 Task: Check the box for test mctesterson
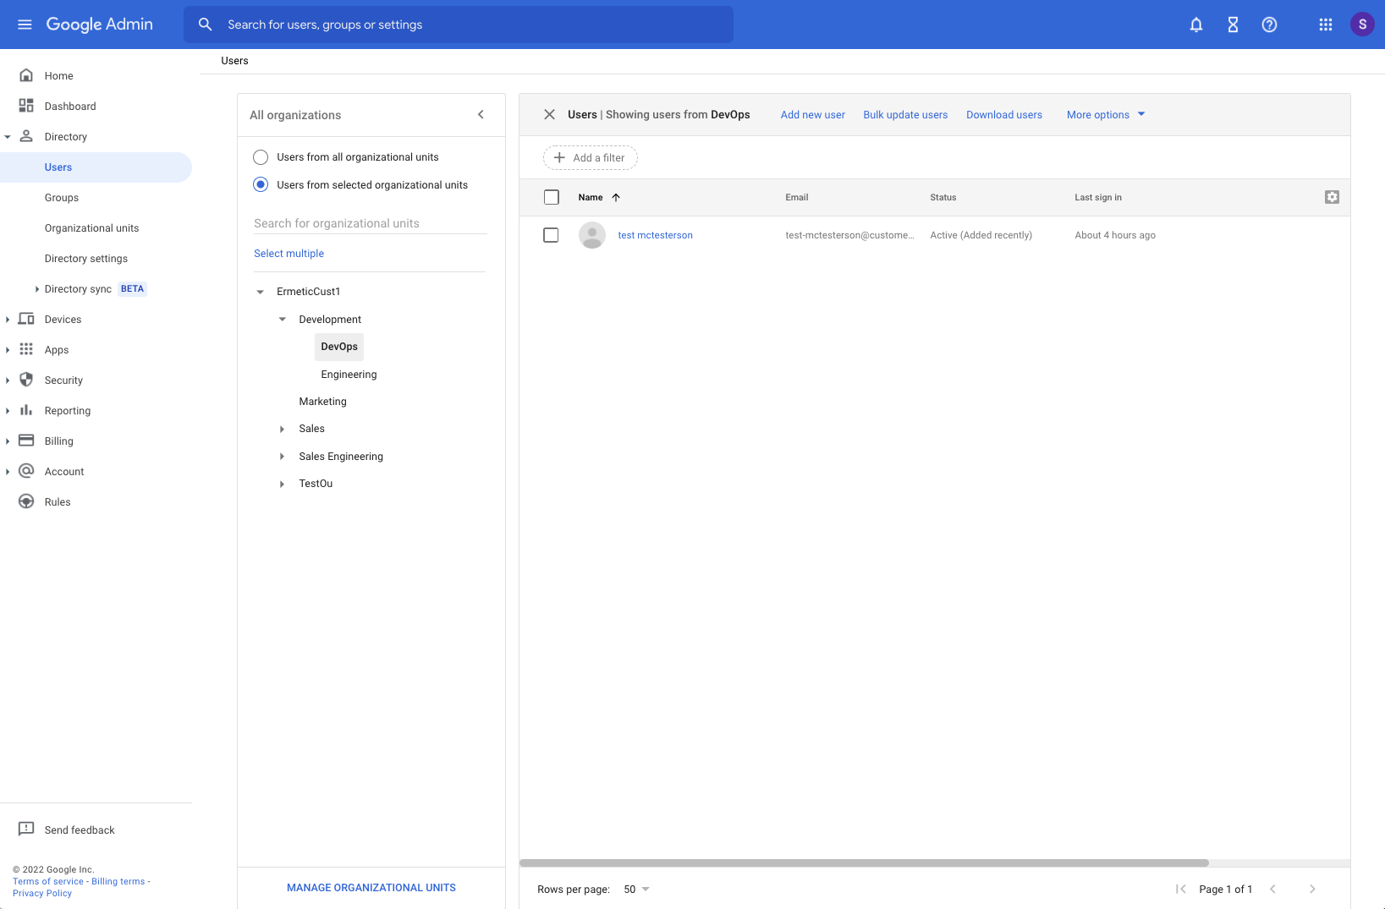pos(551,235)
